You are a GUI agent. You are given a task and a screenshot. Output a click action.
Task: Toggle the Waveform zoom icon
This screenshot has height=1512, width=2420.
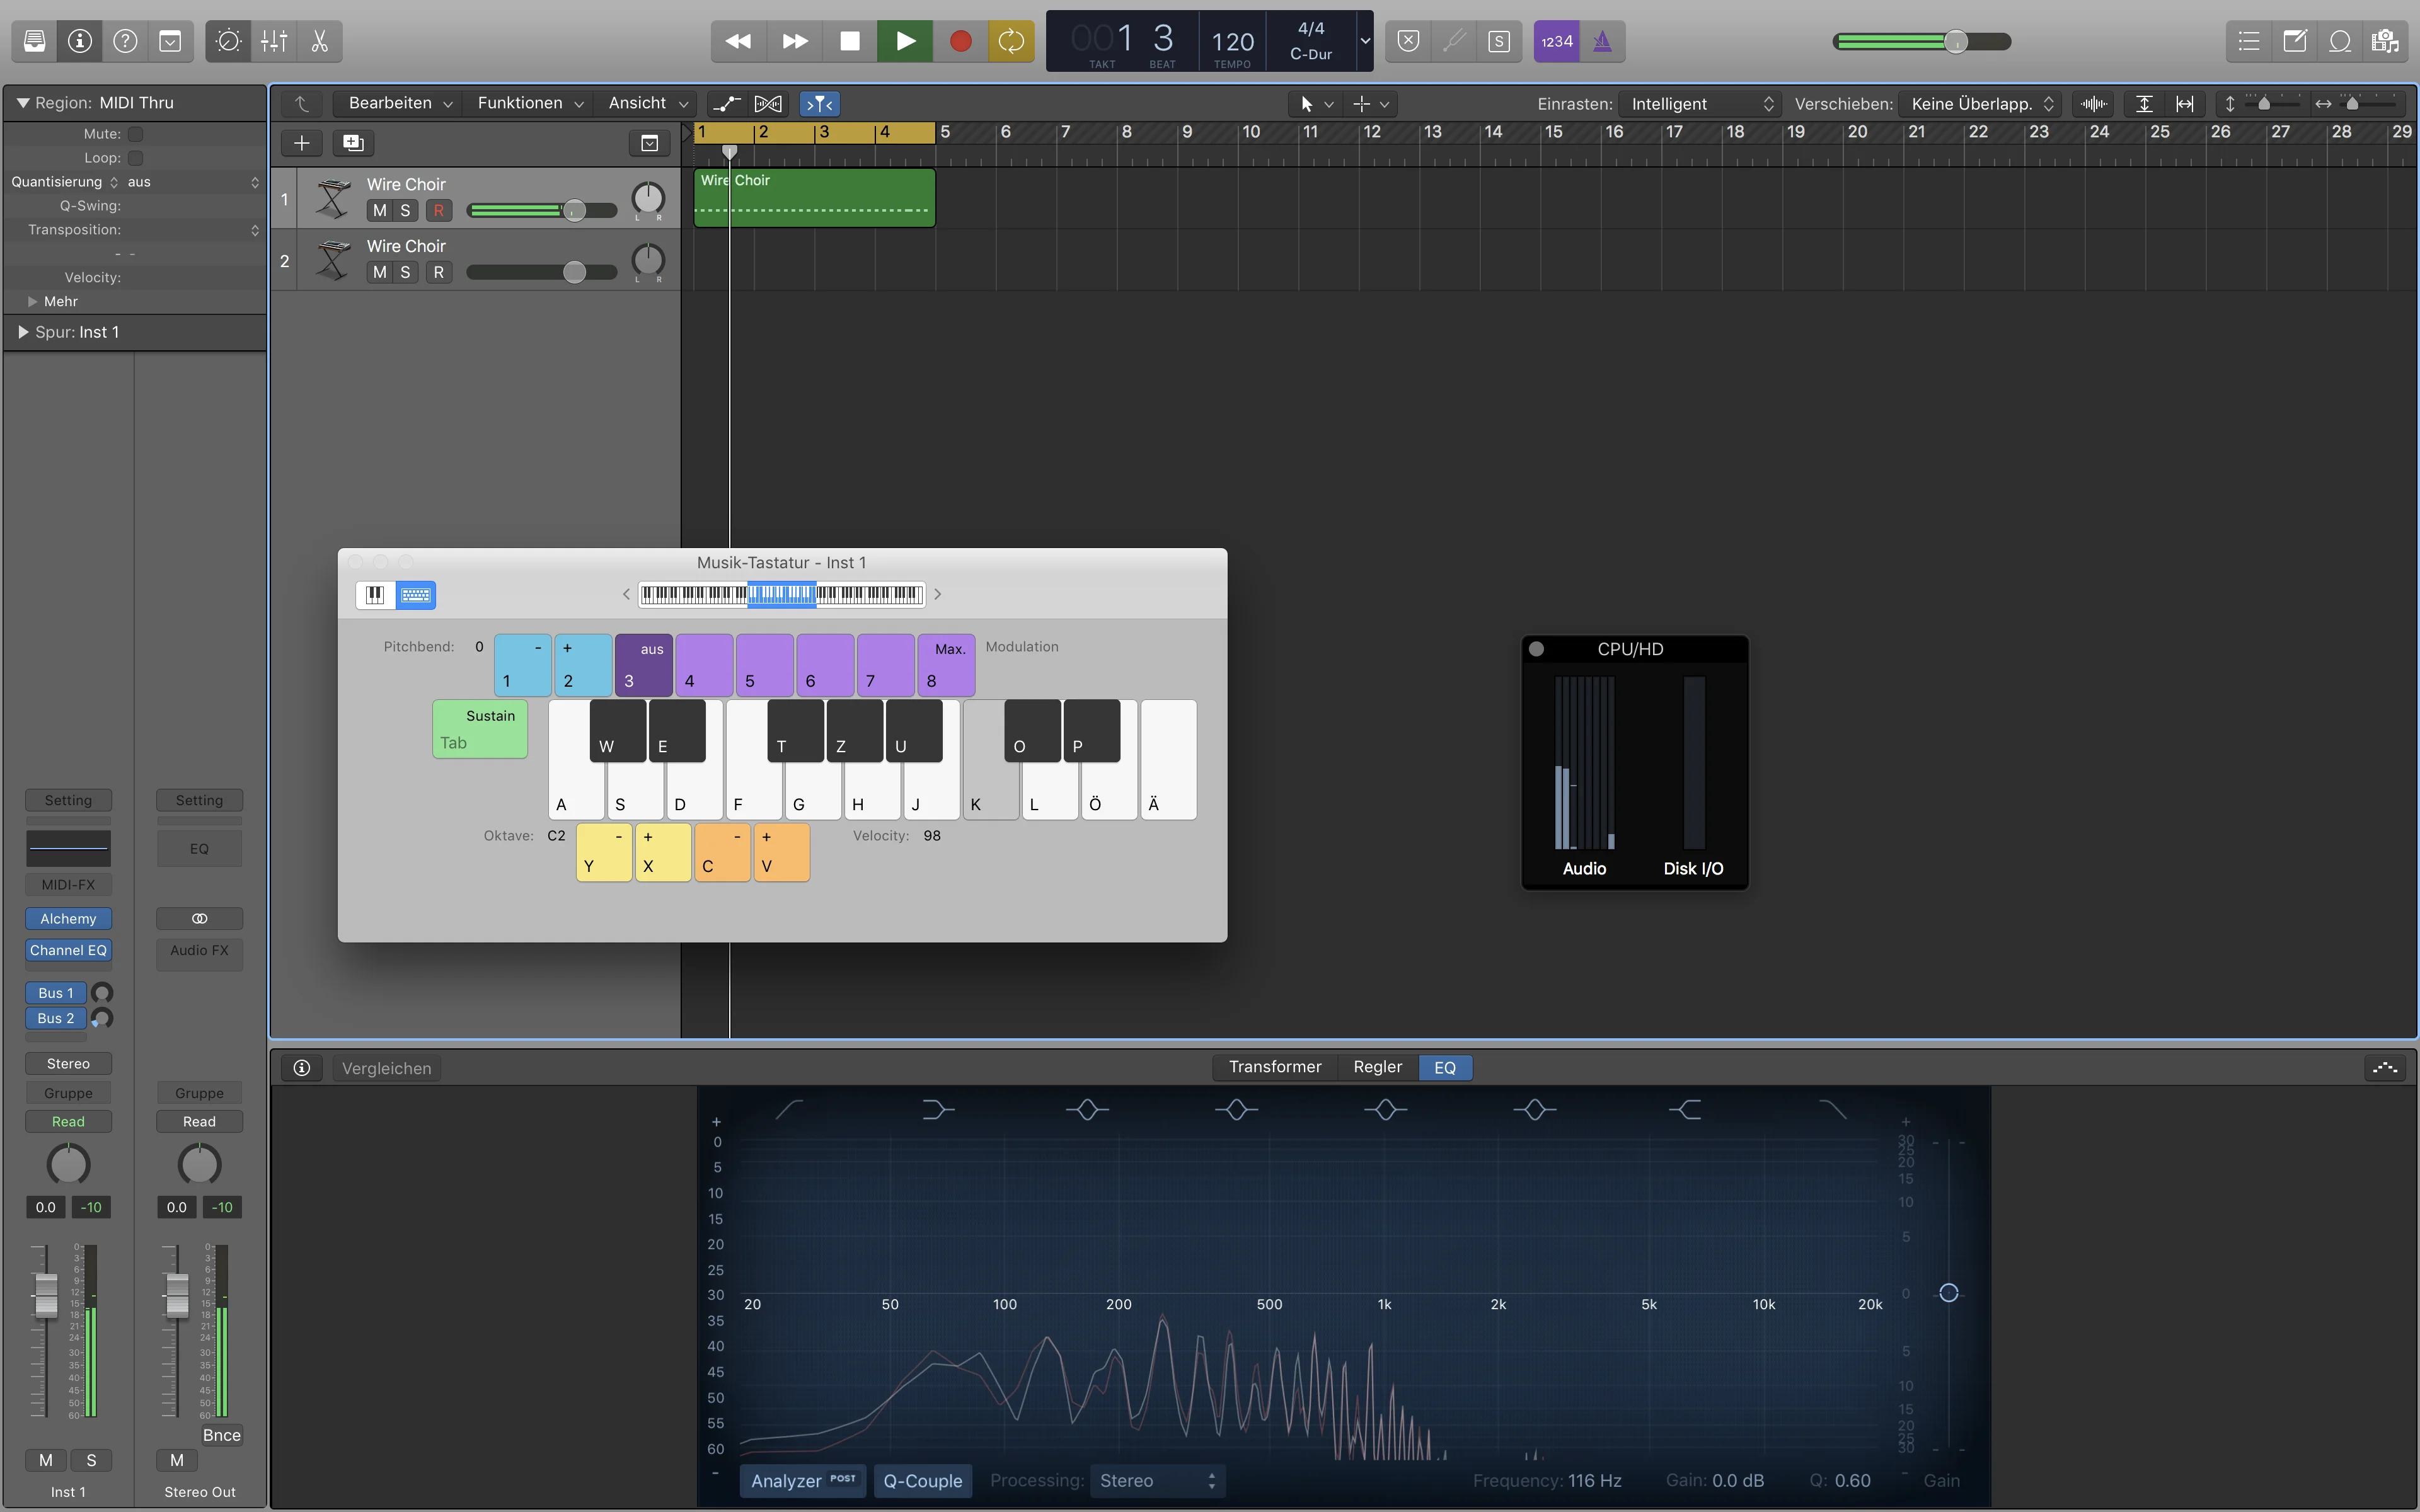tap(2093, 103)
